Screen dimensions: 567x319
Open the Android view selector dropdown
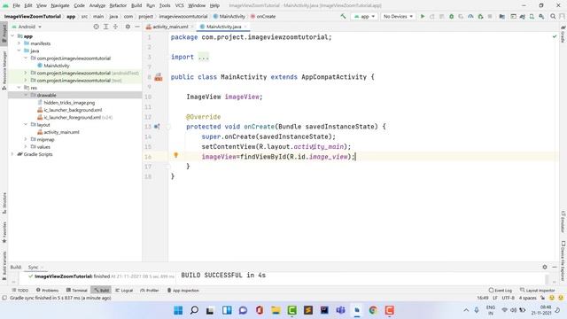(x=27, y=27)
